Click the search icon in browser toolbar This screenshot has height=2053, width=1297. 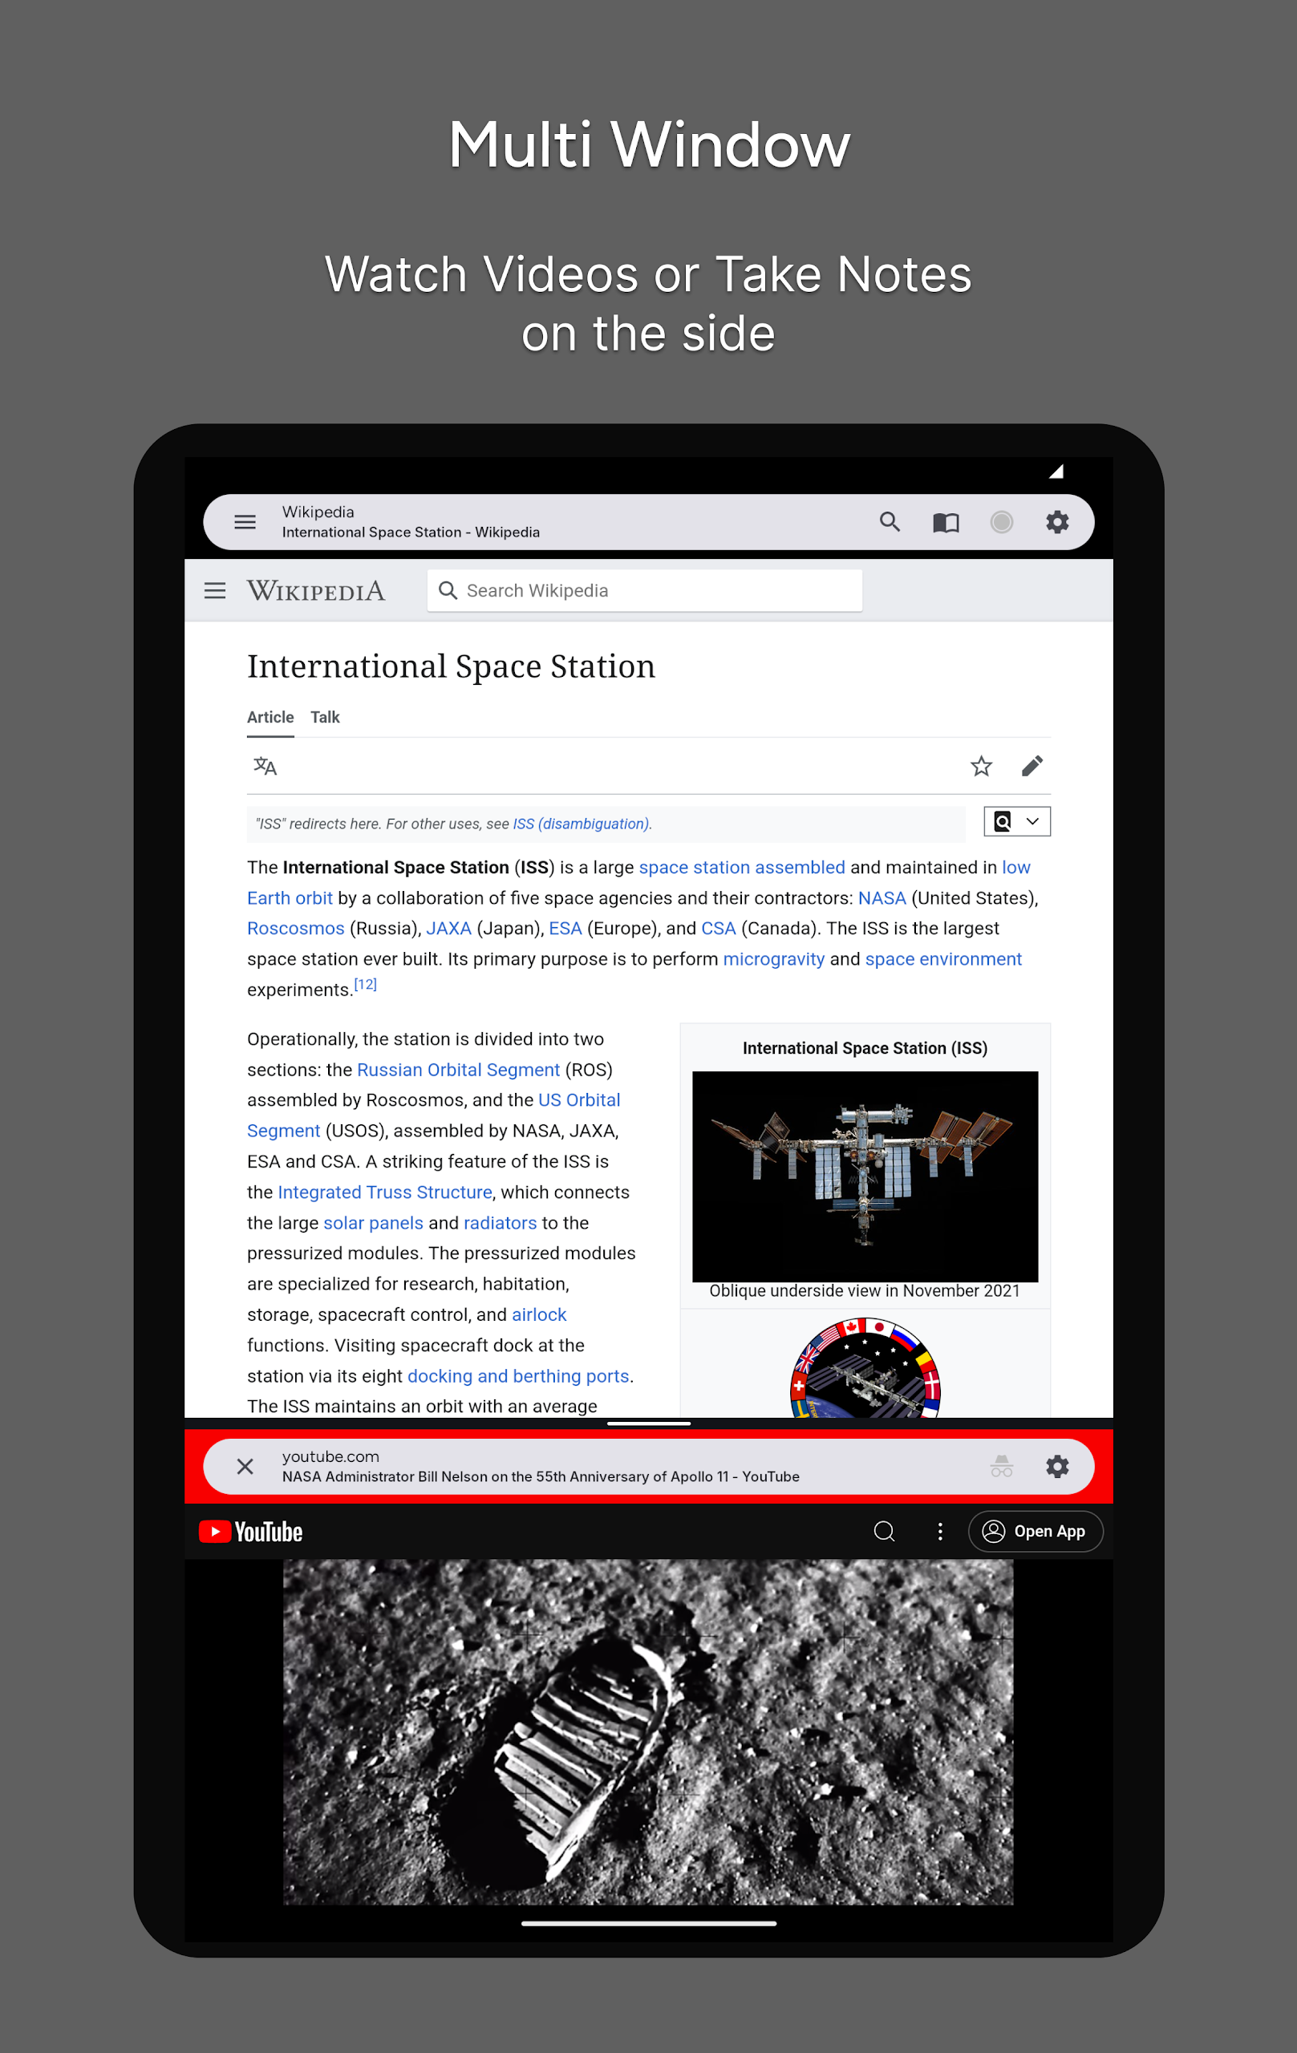coord(890,522)
